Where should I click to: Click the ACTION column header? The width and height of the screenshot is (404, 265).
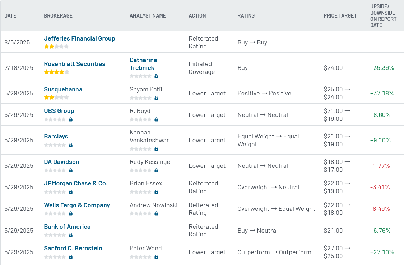pos(198,16)
